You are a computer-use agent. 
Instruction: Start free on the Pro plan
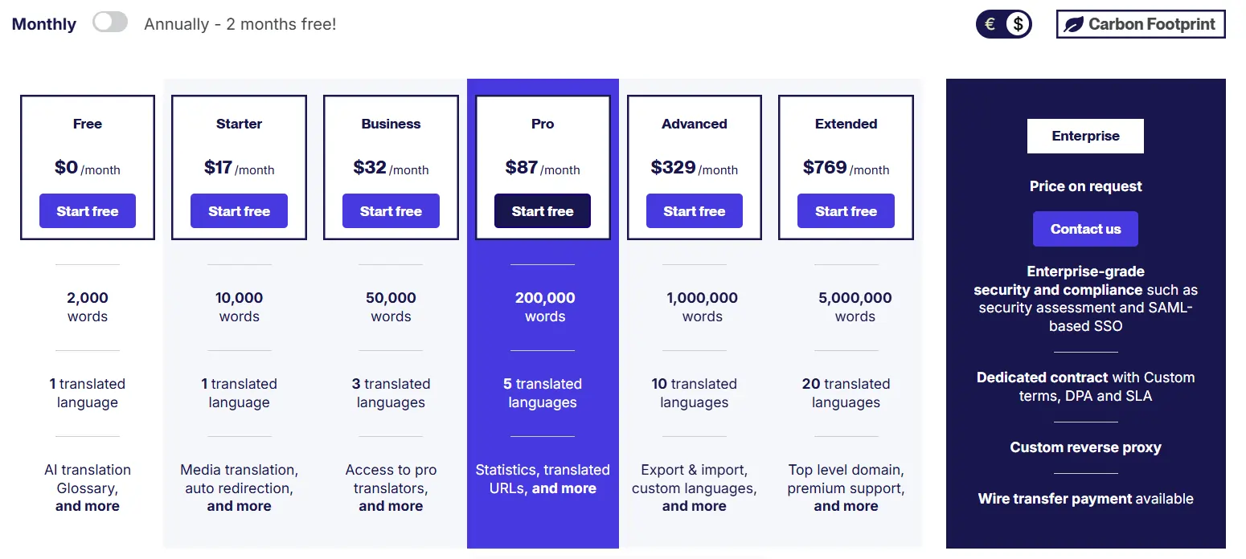coord(543,211)
